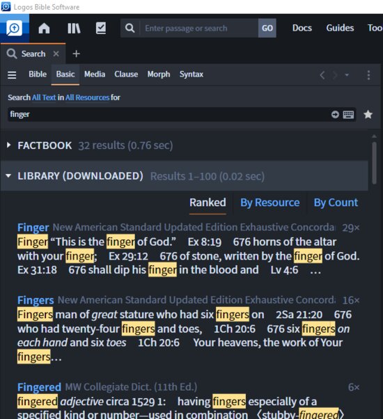Open the Tools menu
This screenshot has height=419, width=383.
click(375, 28)
